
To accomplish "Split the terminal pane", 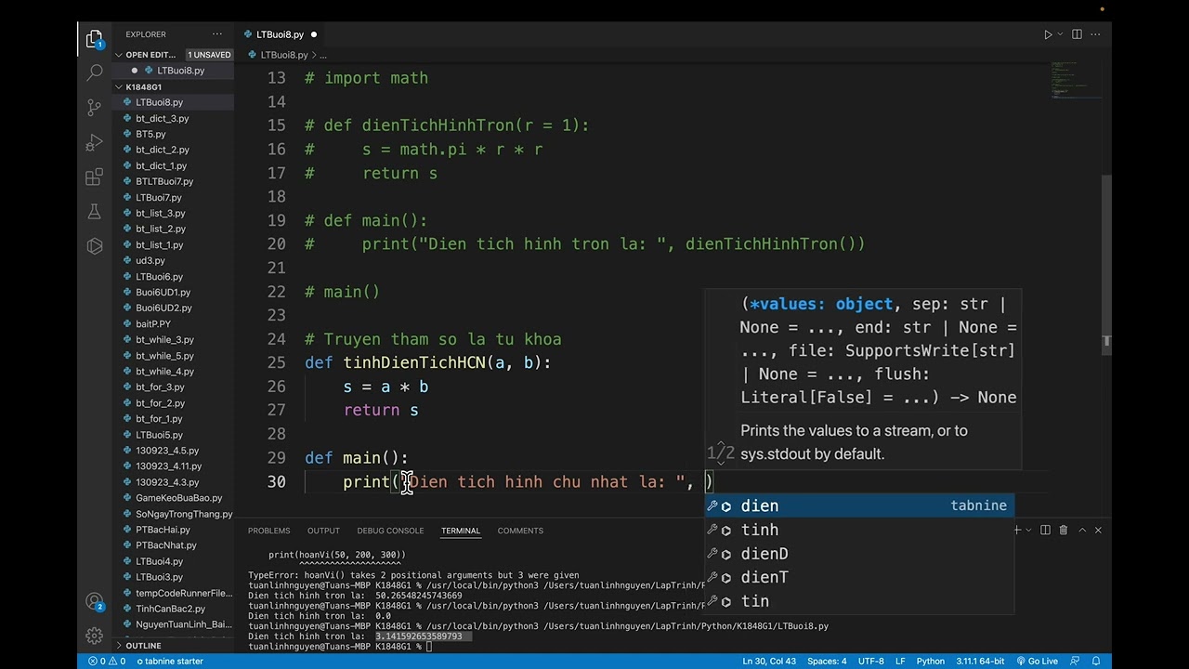I will click(x=1045, y=531).
